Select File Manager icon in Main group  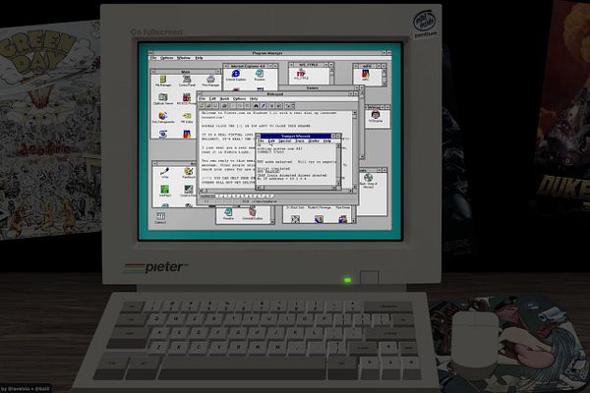tap(163, 81)
